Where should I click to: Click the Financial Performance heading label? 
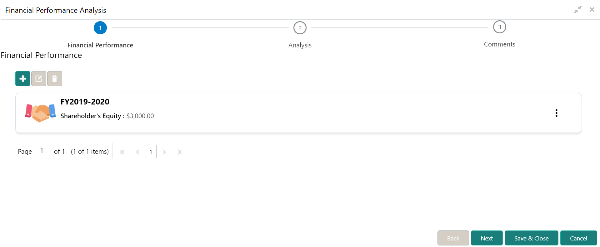coord(41,55)
